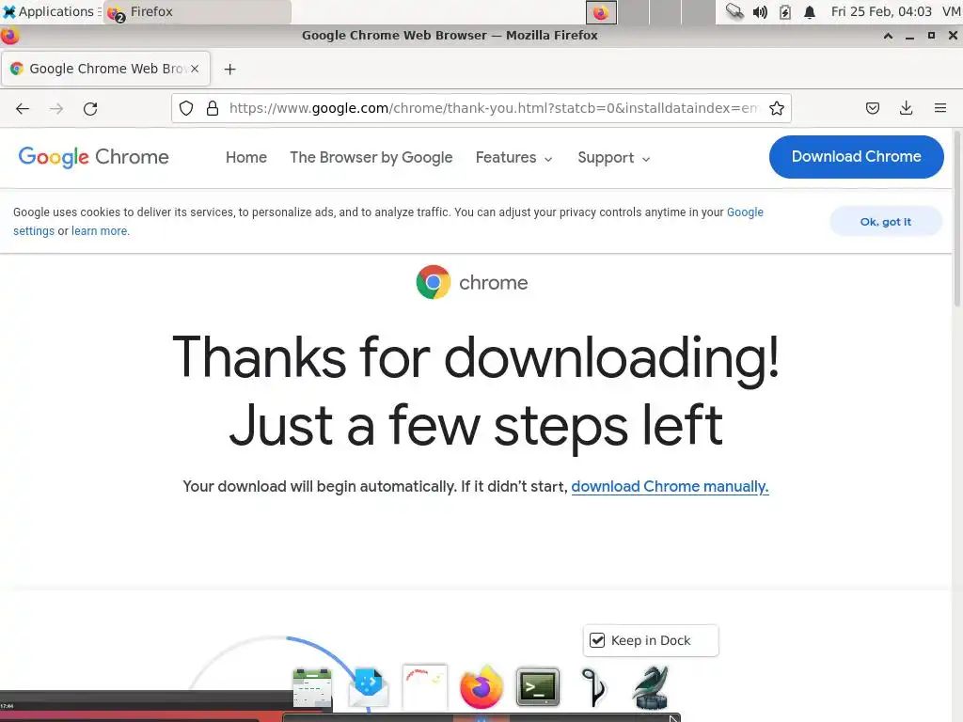
Task: Accept cookies with Ok, got it
Action: pyautogui.click(x=886, y=222)
